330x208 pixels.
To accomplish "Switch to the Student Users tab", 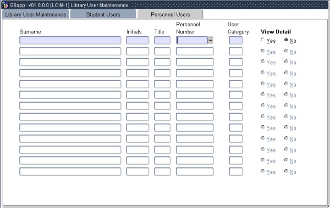I will point(103,14).
